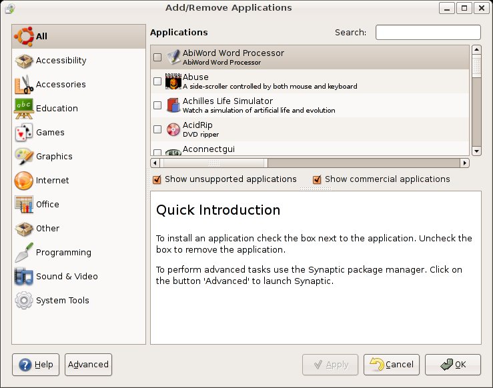Click the Apply button

[330, 365]
